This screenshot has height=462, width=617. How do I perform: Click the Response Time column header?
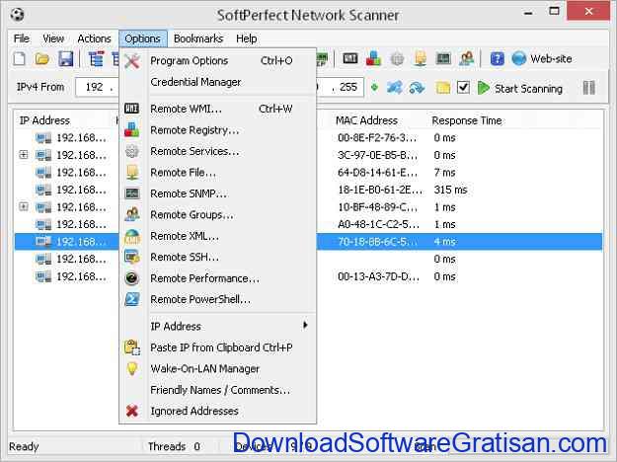(467, 120)
